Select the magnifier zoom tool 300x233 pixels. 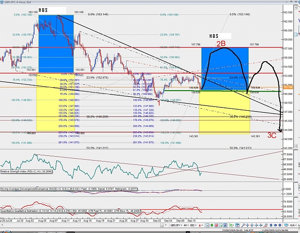[x=243, y=225]
